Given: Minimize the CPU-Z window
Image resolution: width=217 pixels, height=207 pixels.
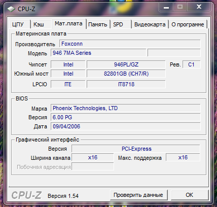Looking at the screenshot, I should pyautogui.click(x=166, y=7).
